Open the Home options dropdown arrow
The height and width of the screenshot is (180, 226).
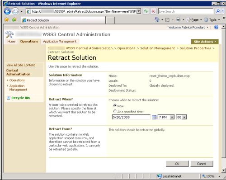(x=162, y=20)
